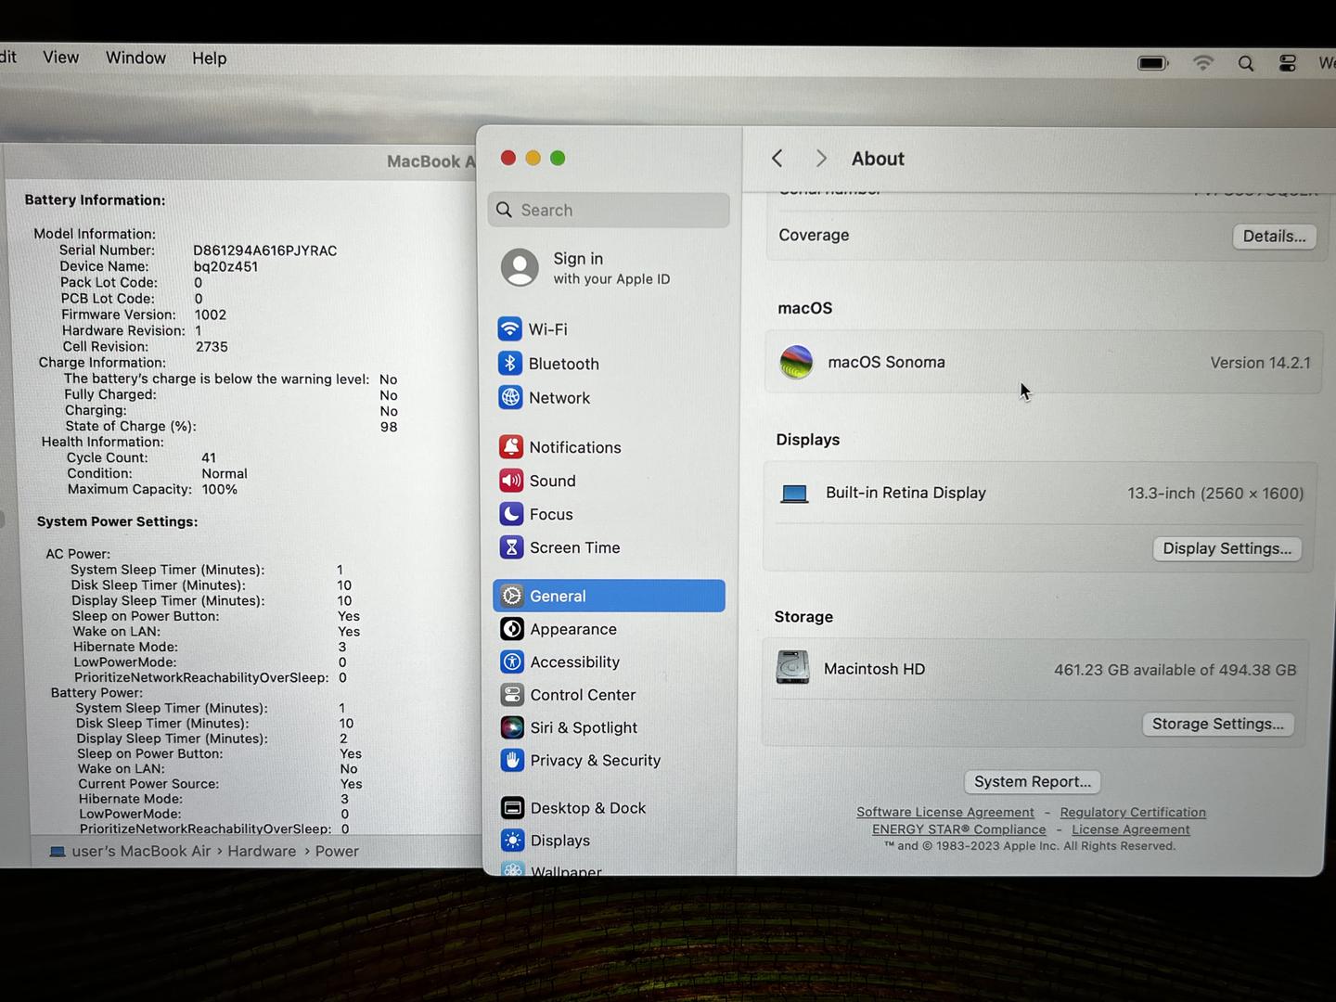Open Spotlight search in the menu bar
Viewport: 1336px width, 1002px height.
coord(1246,63)
